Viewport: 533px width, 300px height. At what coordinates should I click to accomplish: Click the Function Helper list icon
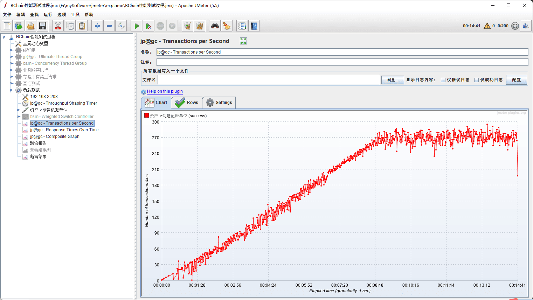pyautogui.click(x=242, y=26)
